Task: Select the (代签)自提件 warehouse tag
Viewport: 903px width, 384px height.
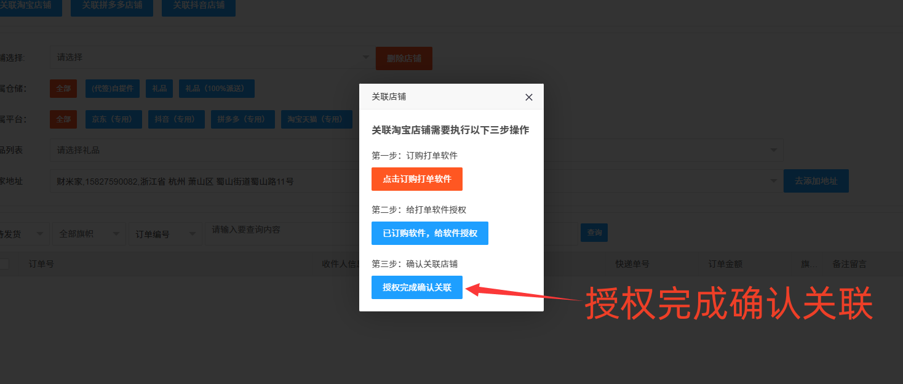Action: [113, 89]
